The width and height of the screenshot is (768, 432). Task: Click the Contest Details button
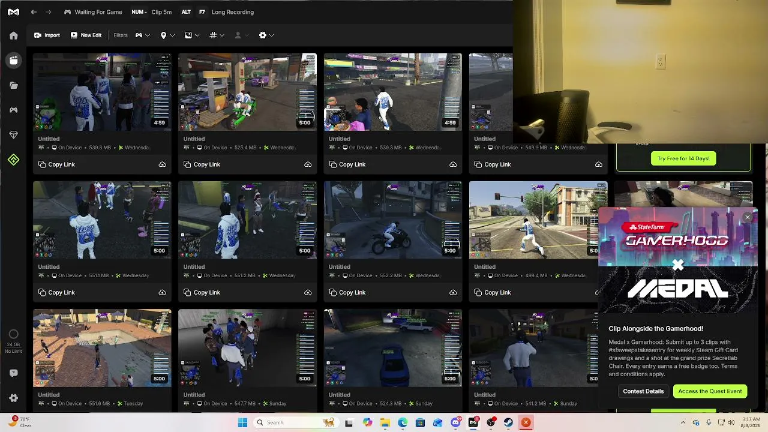643,391
